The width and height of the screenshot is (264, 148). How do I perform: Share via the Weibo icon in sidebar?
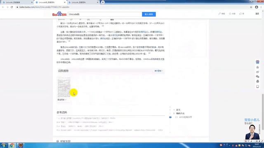tap(257, 72)
